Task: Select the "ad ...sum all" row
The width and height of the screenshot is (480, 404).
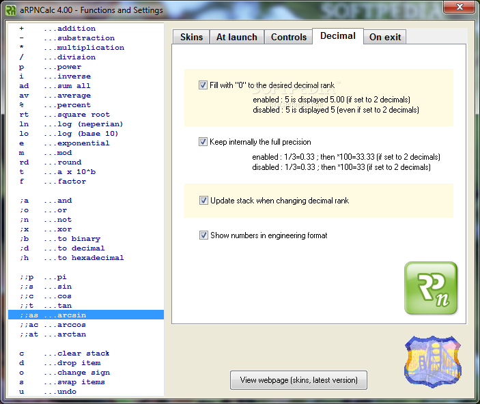Action: pyautogui.click(x=86, y=86)
